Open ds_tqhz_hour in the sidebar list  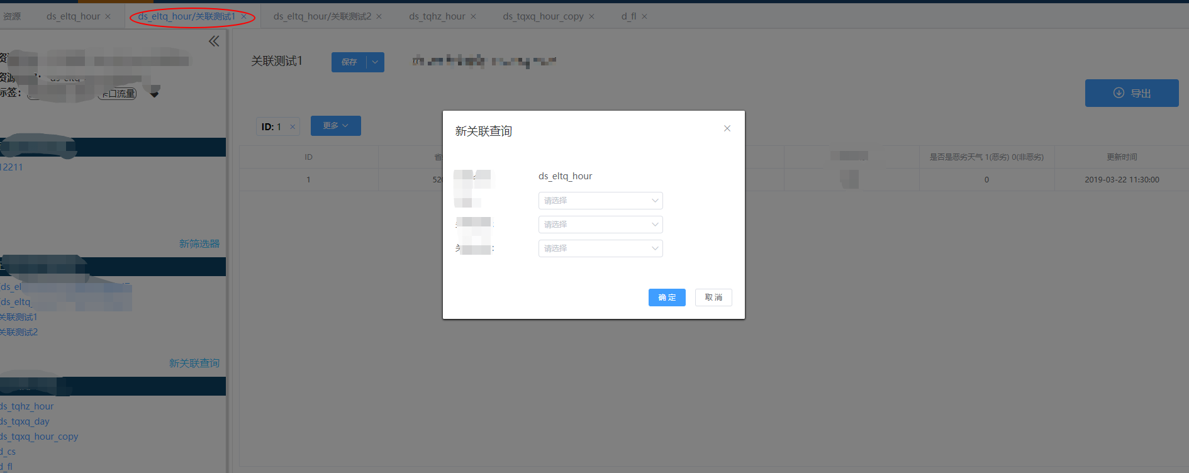tap(27, 406)
